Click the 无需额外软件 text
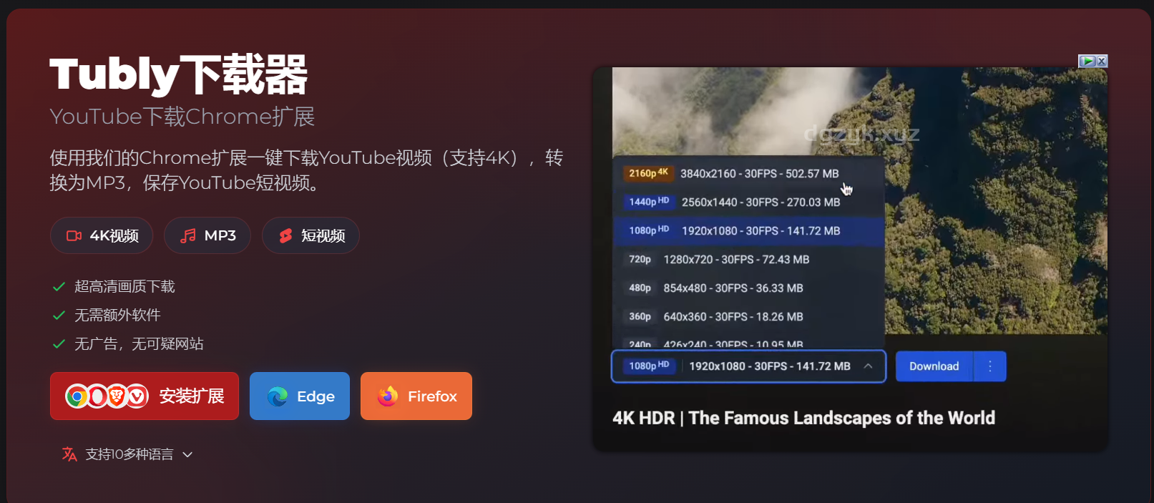 pos(117,316)
